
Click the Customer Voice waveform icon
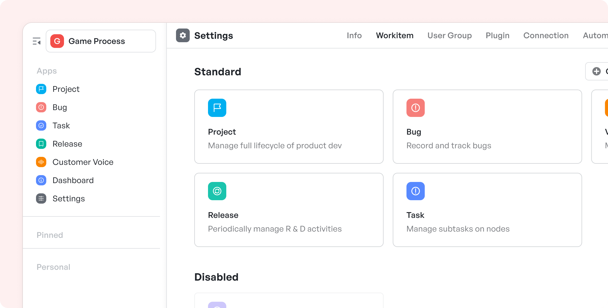41,162
